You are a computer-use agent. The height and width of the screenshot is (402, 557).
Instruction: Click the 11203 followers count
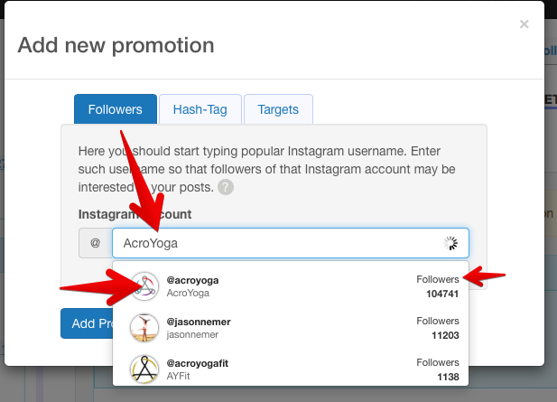[445, 335]
